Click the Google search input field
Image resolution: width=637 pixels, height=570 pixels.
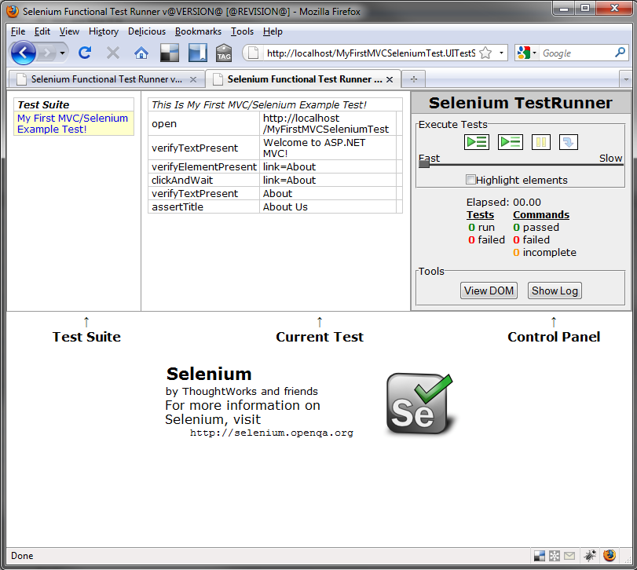point(577,53)
